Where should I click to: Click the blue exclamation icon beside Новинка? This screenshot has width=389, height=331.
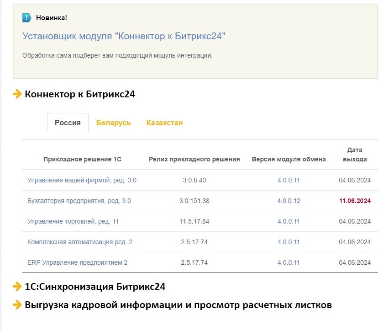(x=26, y=18)
